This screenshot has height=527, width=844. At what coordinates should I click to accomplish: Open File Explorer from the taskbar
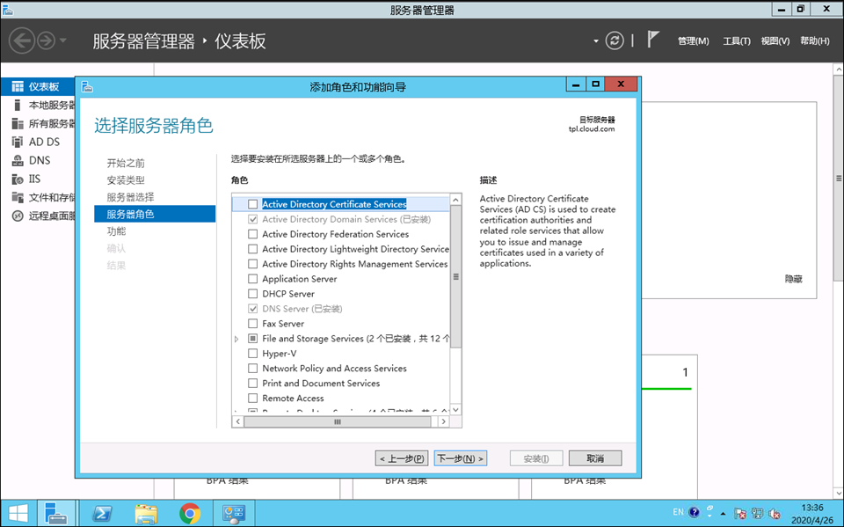(x=146, y=513)
